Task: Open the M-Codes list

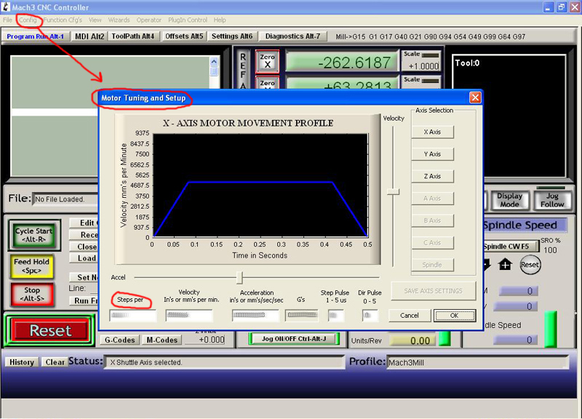Action: pos(162,340)
